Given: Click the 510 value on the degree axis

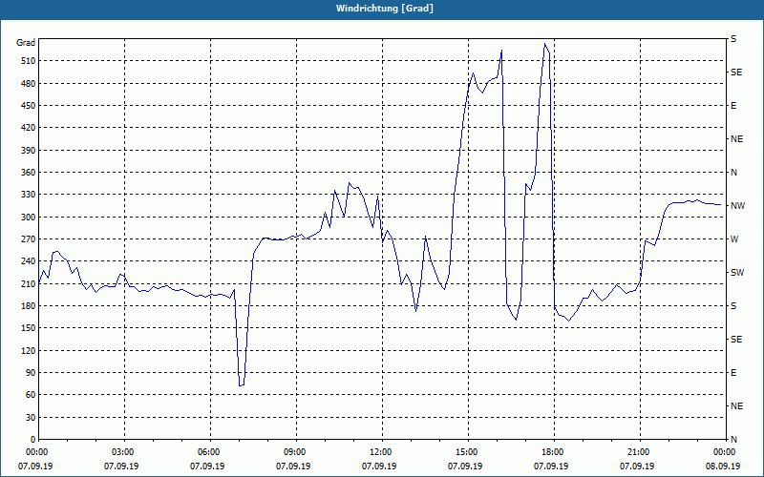Looking at the screenshot, I should [x=28, y=61].
